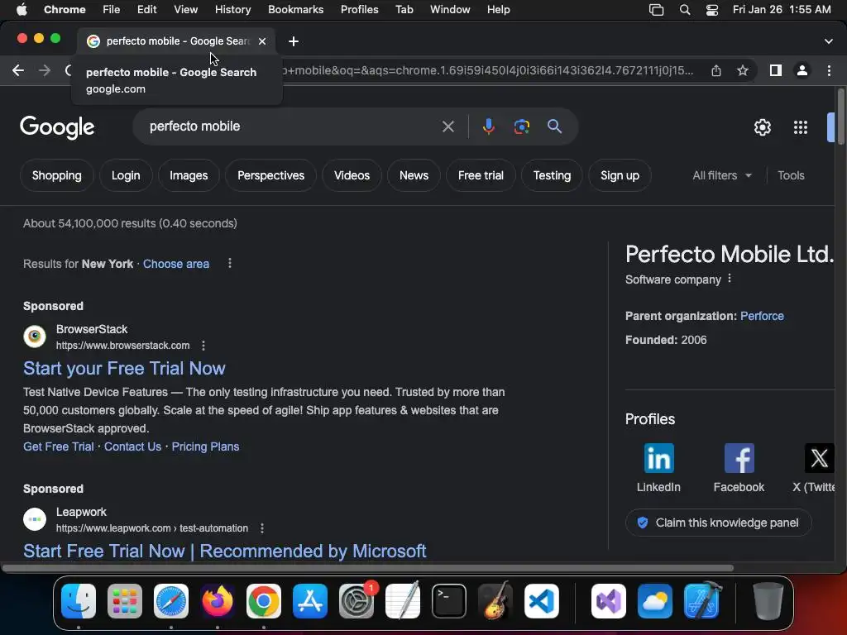Click the BrowserStack favicon
Image resolution: width=847 pixels, height=635 pixels.
pos(35,337)
